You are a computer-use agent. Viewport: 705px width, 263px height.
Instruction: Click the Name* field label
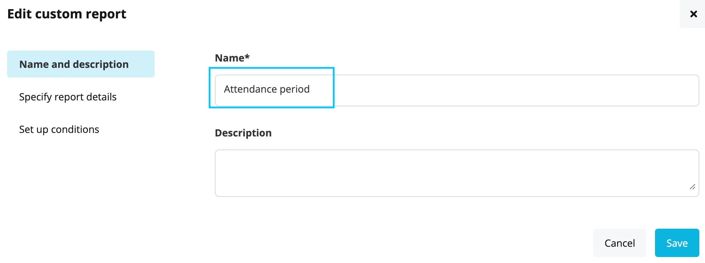(232, 58)
